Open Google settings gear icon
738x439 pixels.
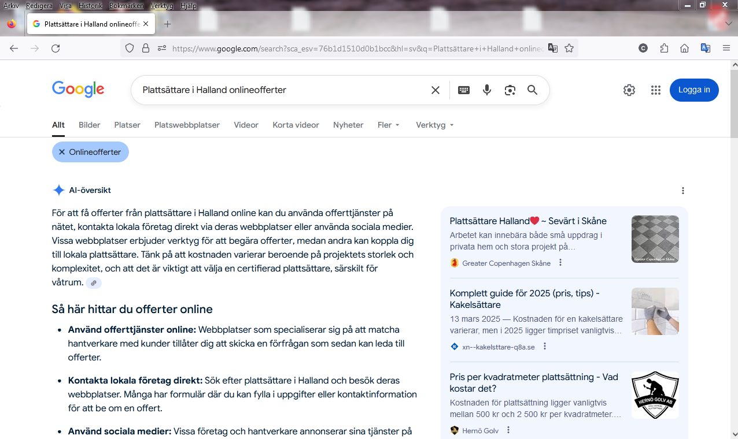point(629,90)
